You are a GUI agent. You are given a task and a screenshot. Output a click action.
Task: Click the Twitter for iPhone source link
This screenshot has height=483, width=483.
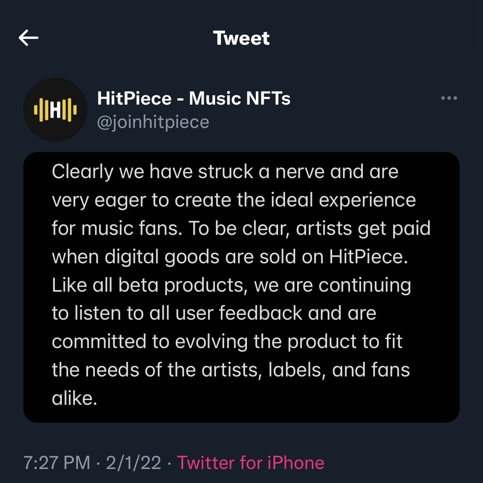pos(250,463)
